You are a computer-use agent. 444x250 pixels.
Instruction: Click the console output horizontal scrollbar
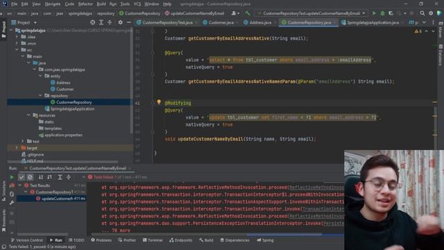284,235
